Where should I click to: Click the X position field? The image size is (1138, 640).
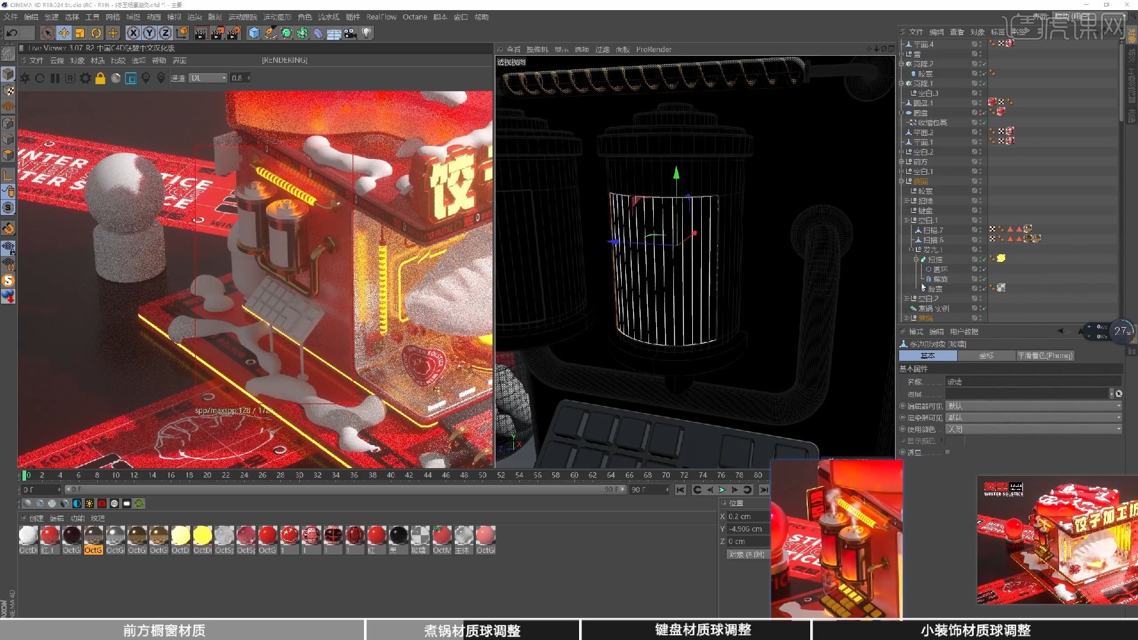point(748,517)
